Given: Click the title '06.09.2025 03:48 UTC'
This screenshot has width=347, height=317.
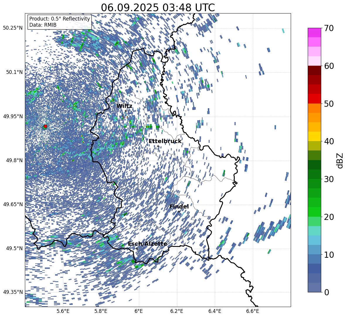Looking at the screenshot, I should pyautogui.click(x=158, y=8).
